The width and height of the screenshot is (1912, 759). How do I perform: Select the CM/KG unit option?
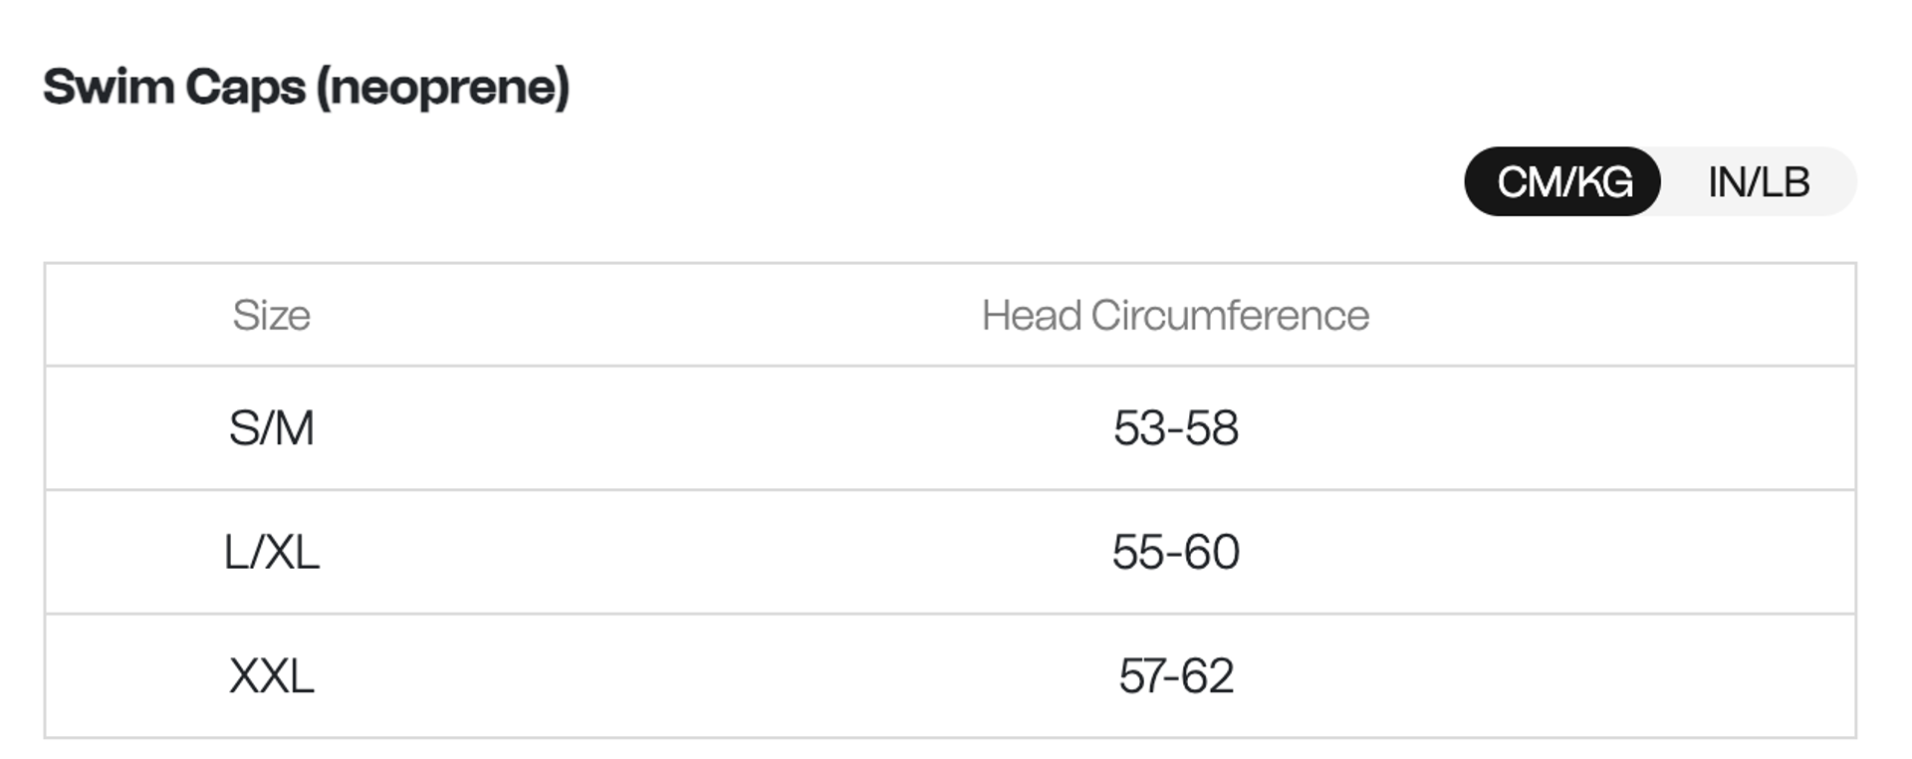[x=1563, y=182]
